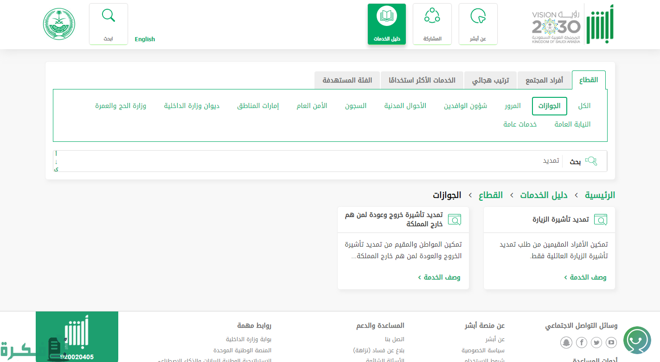Screen dimensions: 660x362
Task: Click icon on تمديد تأشيرة خروج وعودة card
Action: (455, 220)
